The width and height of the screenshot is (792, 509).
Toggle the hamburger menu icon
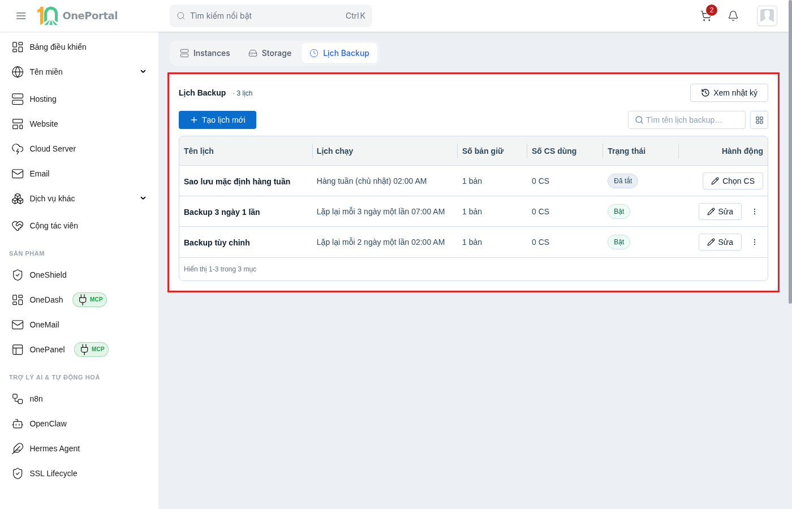click(21, 16)
